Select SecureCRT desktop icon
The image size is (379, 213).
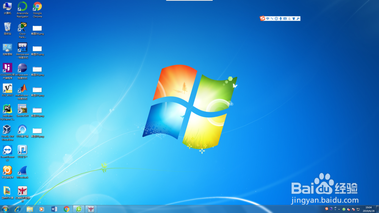tap(22, 111)
